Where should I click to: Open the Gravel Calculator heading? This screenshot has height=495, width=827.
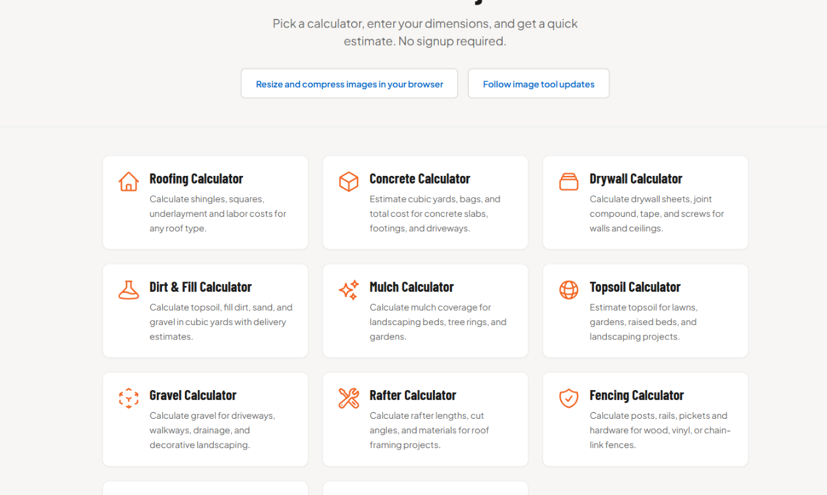(x=193, y=395)
